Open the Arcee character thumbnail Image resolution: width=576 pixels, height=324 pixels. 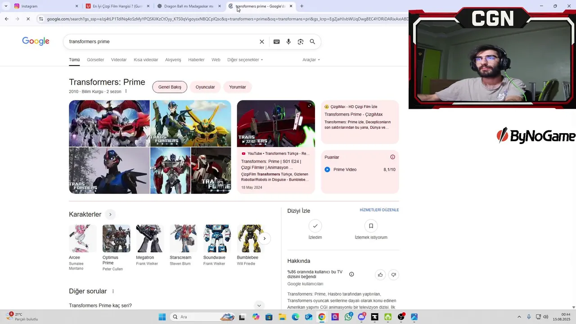(x=83, y=238)
